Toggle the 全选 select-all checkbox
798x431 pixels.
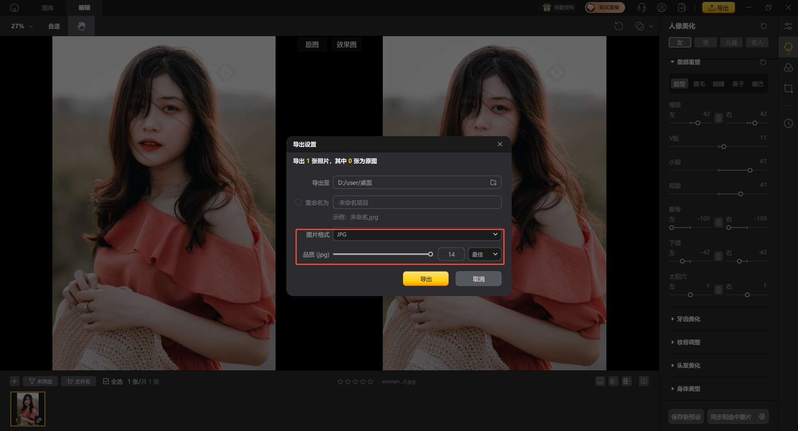tap(106, 381)
